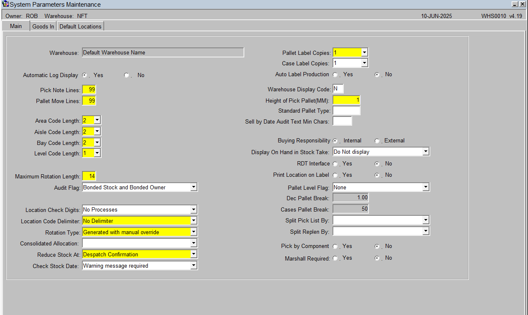Enable Auto Label Production Yes option
The width and height of the screenshot is (528, 315).
(x=335, y=75)
